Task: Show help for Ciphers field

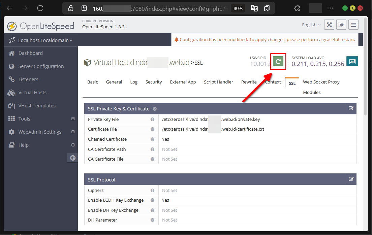Action: [x=152, y=191]
